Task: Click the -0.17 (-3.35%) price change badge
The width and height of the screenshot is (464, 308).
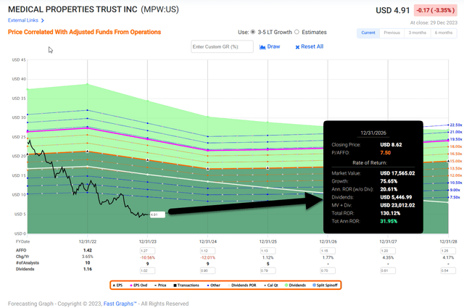Action: click(435, 10)
